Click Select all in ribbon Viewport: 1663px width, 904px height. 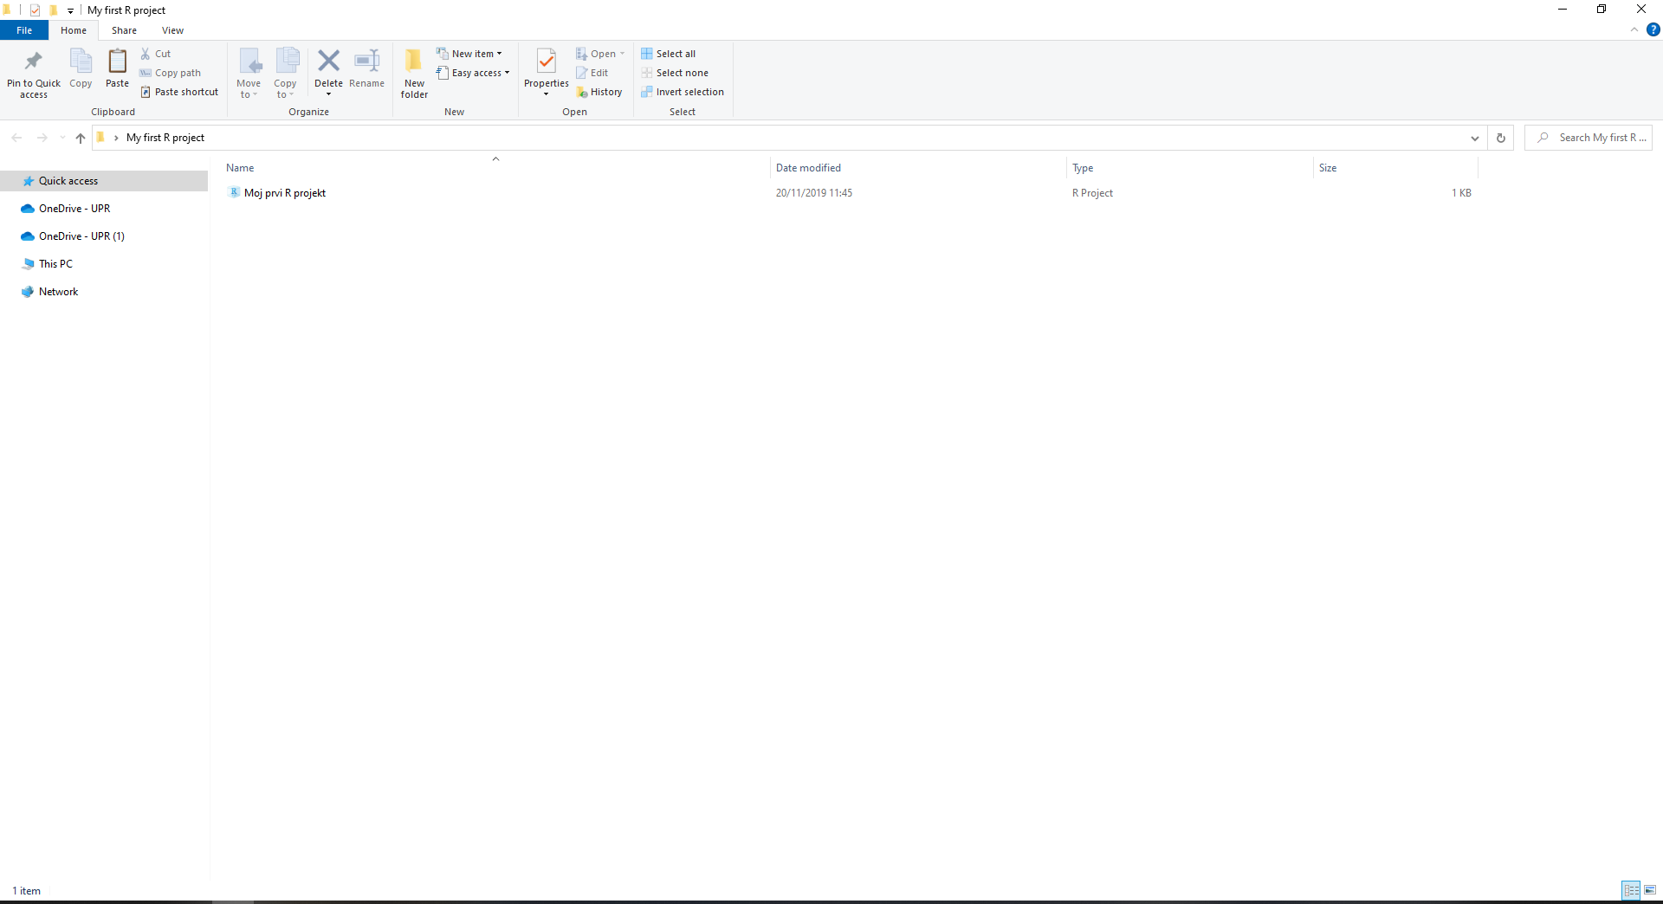click(x=669, y=54)
